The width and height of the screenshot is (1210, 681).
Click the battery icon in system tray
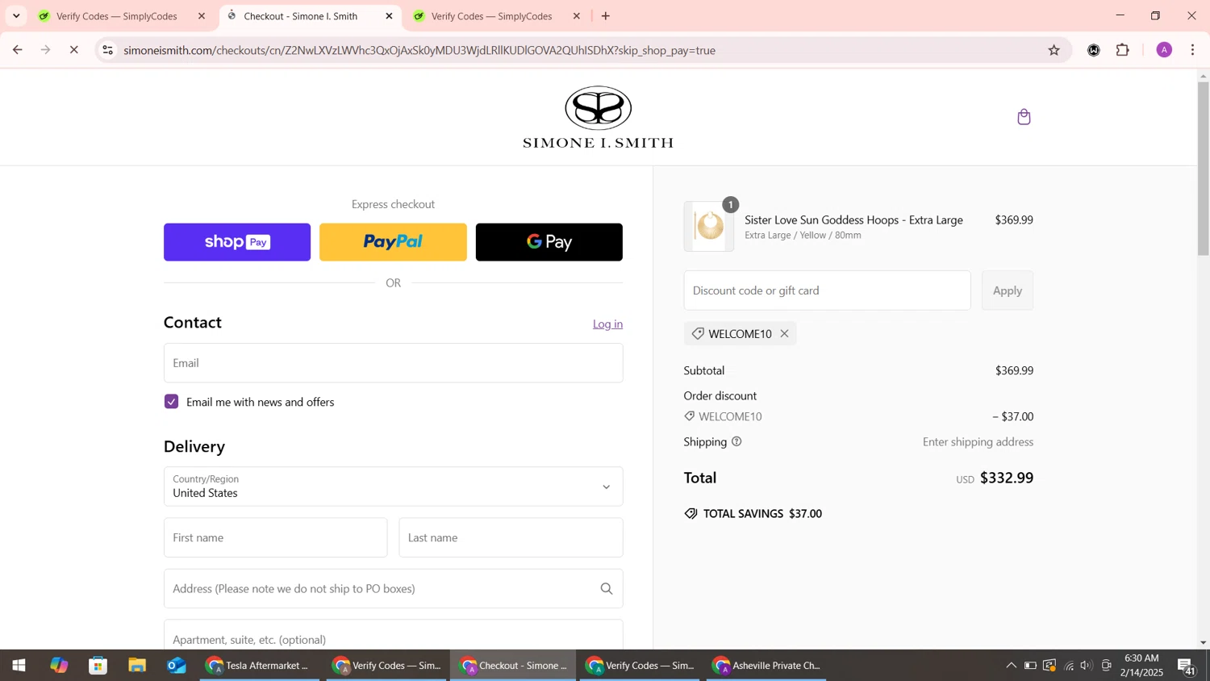(1030, 666)
